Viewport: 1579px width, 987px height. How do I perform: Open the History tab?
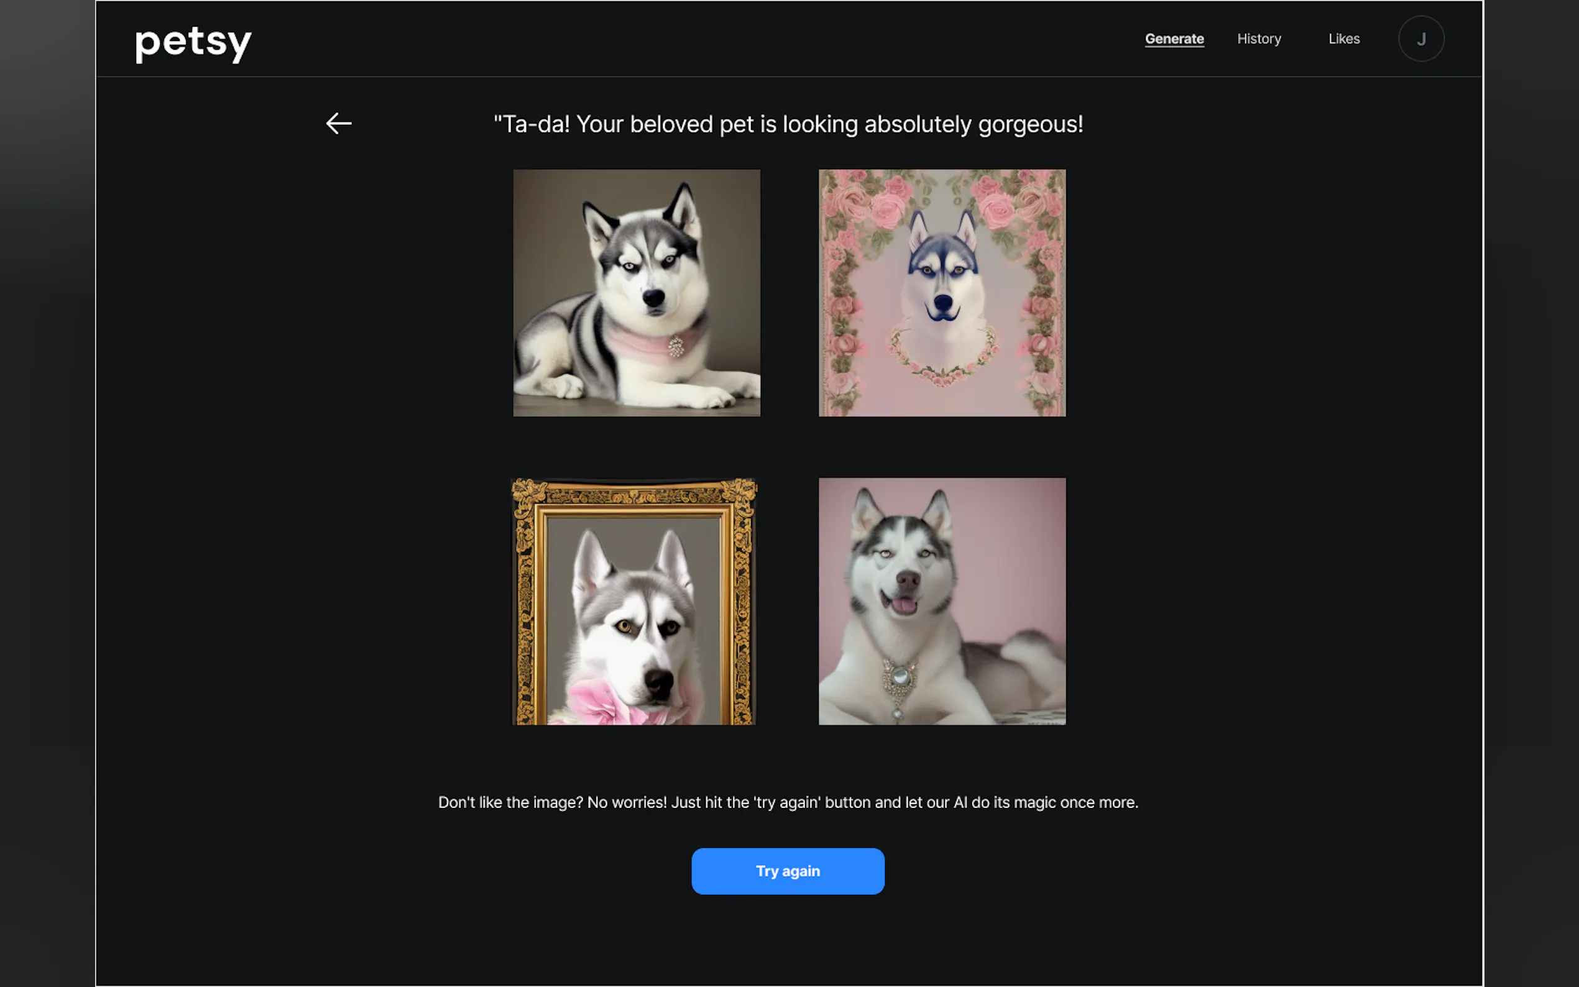1258,39
